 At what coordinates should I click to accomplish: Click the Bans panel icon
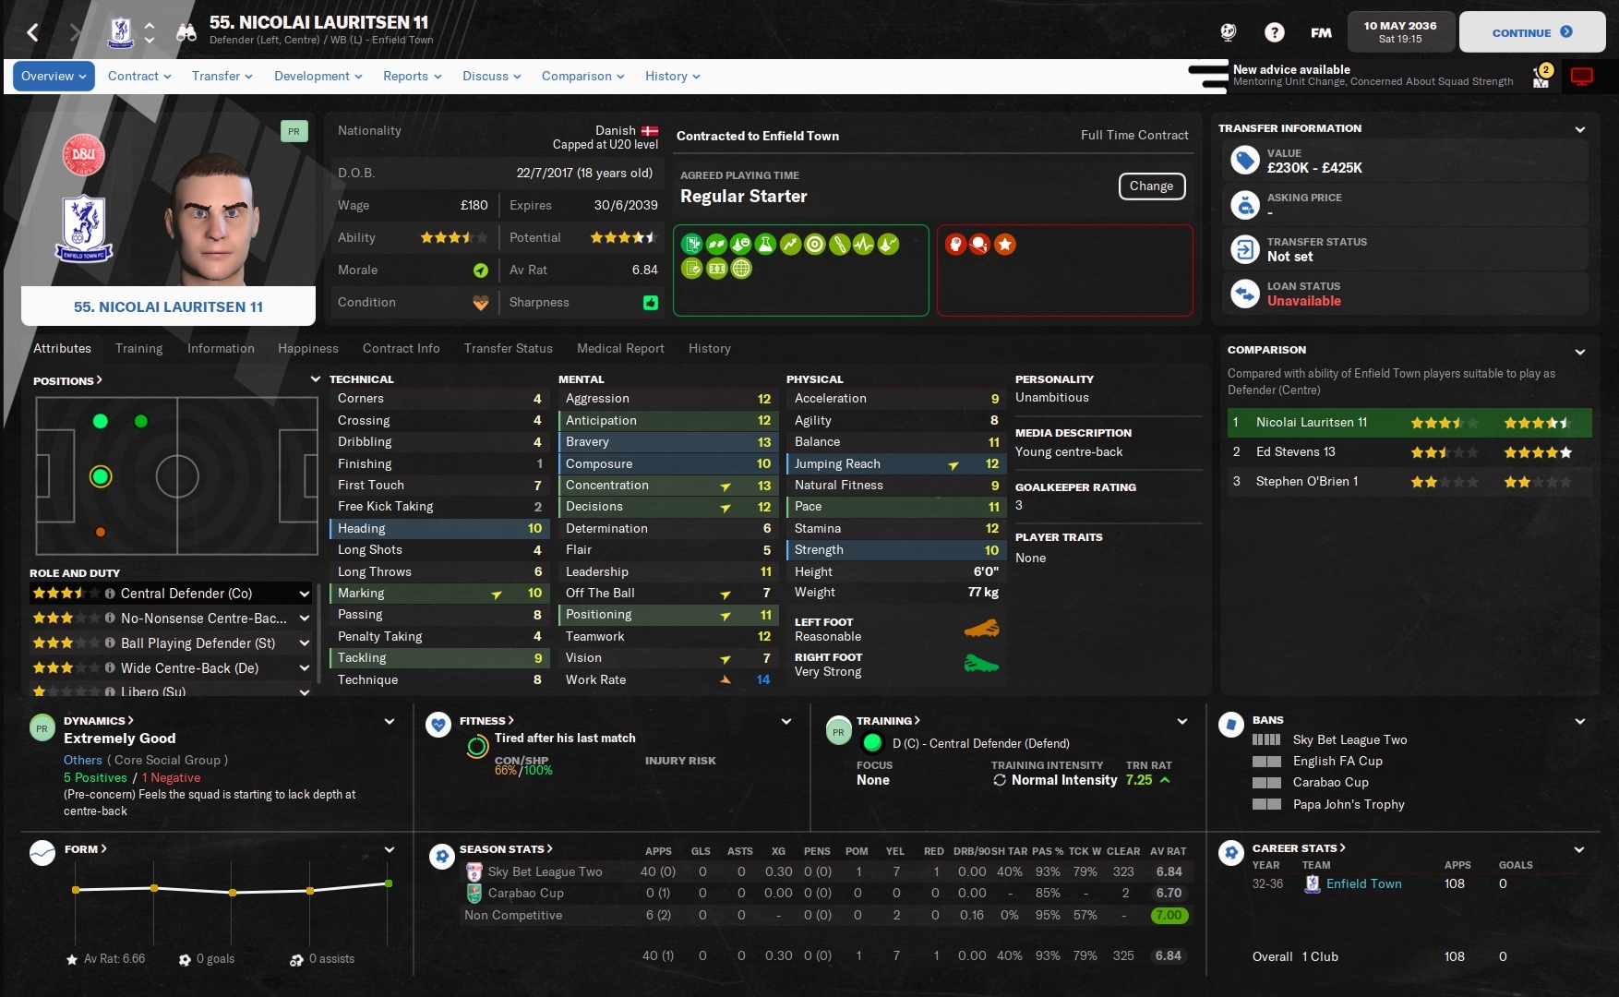[1231, 725]
